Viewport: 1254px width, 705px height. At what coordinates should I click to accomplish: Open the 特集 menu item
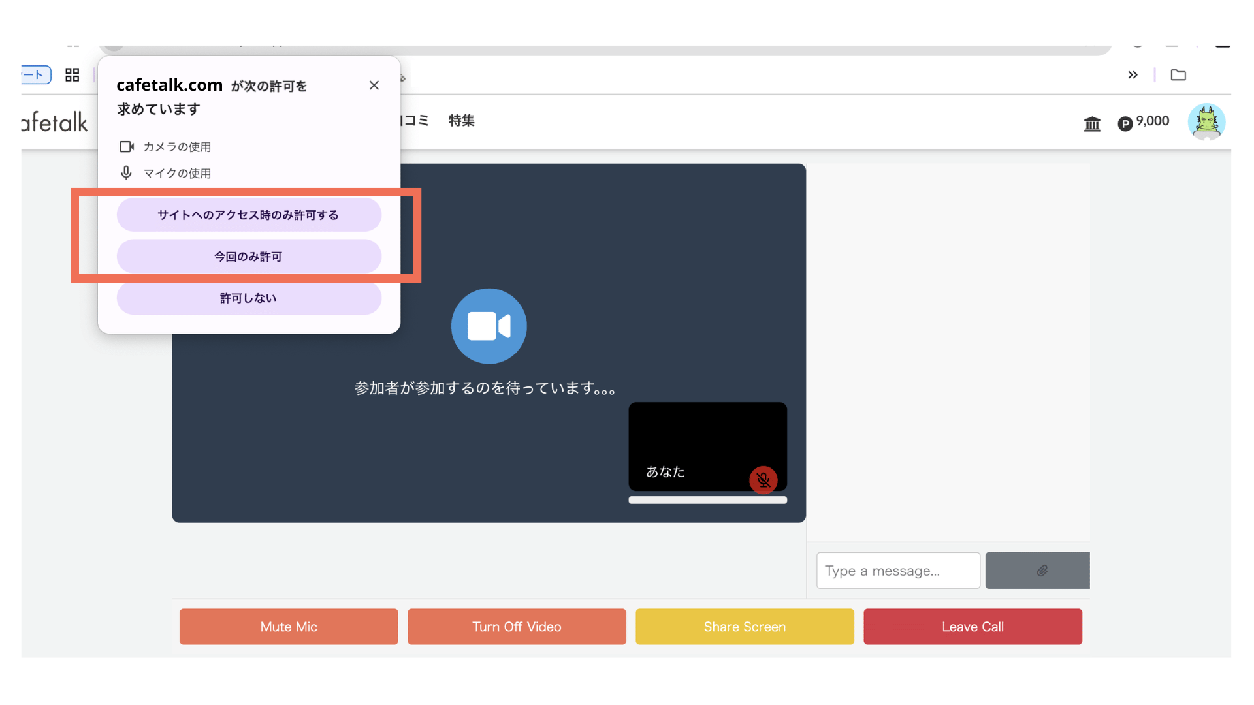[x=462, y=121]
